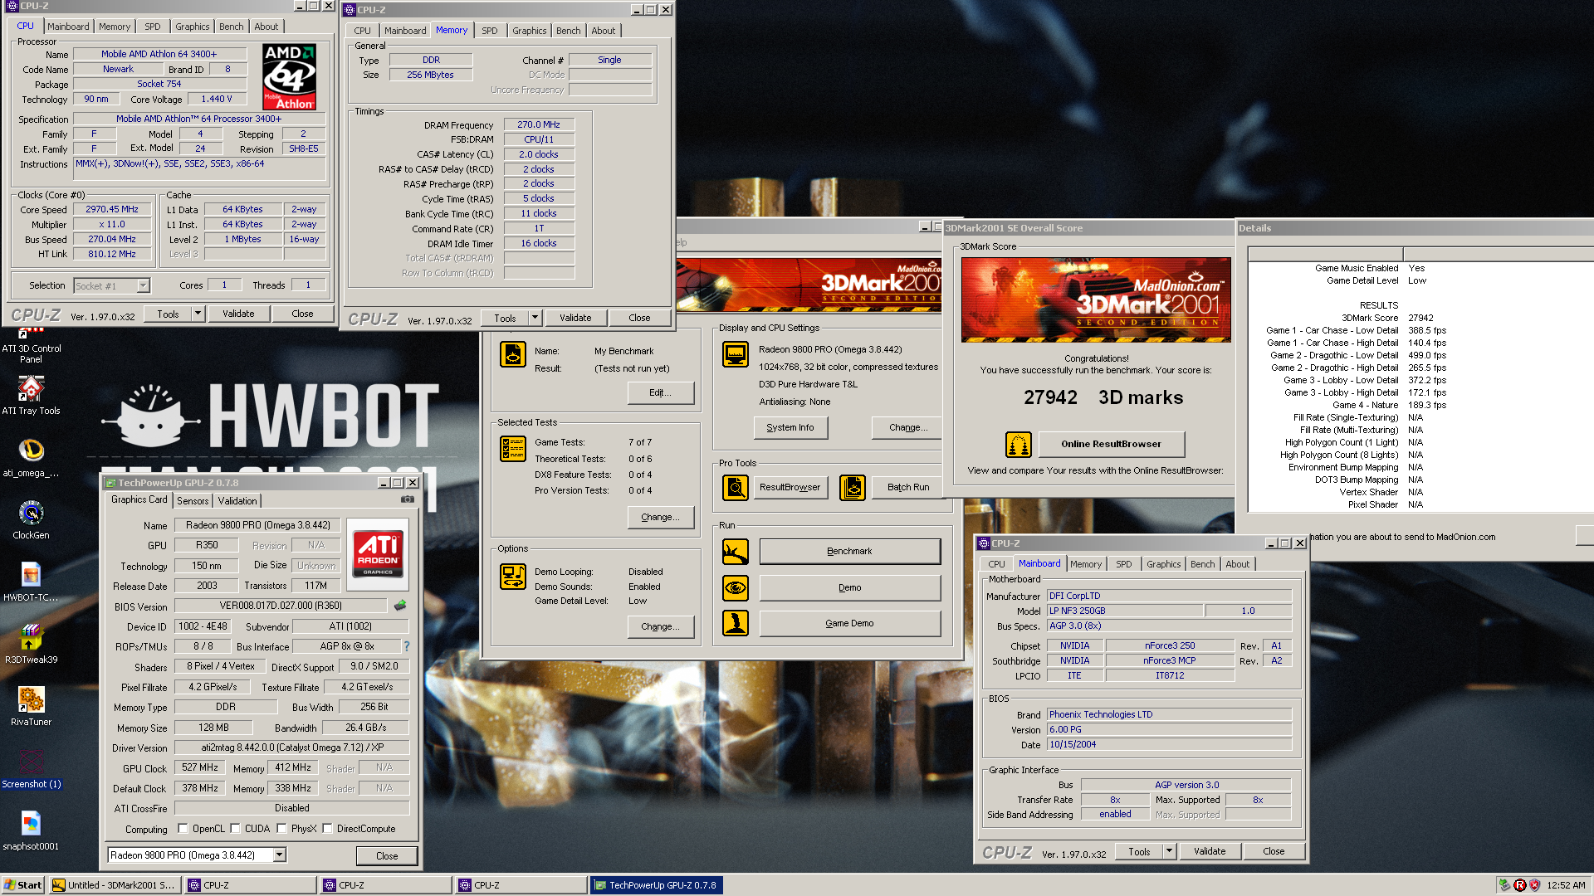Click Change button under Options group
The image size is (1594, 896).
pos(661,626)
